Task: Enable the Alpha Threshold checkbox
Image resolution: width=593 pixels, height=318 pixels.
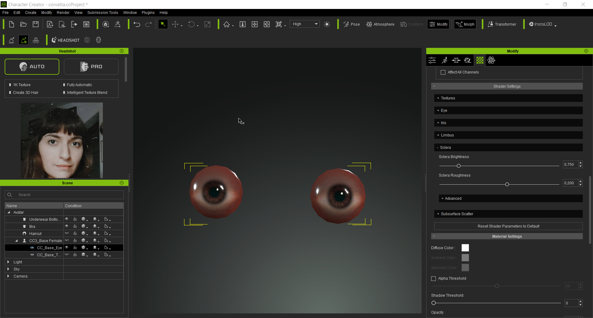Action: click(x=433, y=278)
